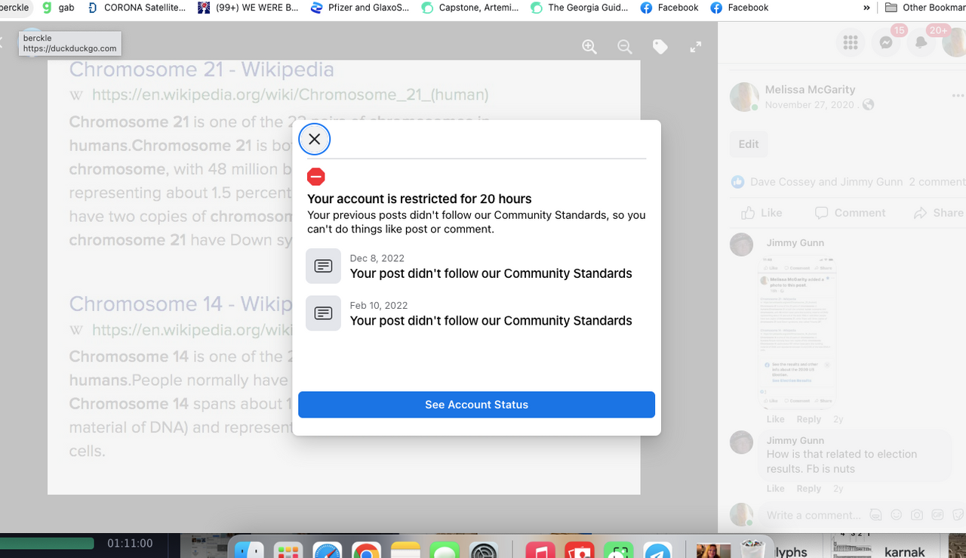Click the See Account Status button
966x558 pixels.
click(476, 405)
